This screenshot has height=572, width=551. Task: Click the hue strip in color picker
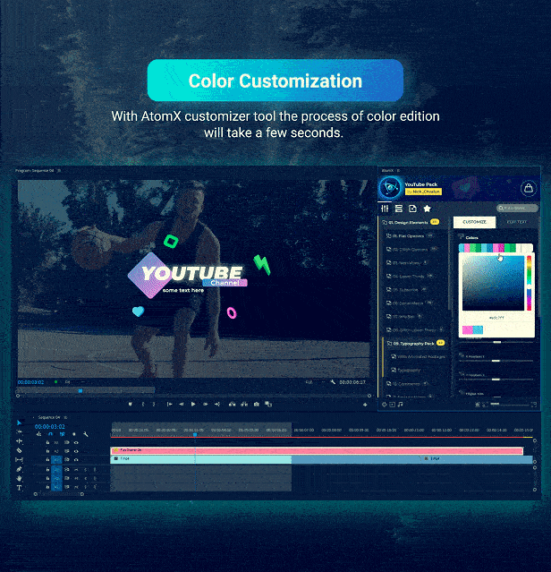[528, 280]
